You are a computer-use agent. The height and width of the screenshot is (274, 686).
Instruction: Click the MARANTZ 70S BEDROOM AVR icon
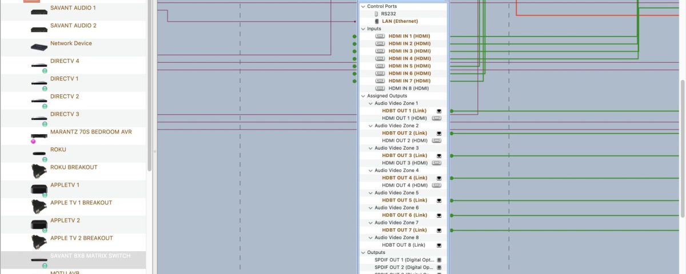[39, 136]
